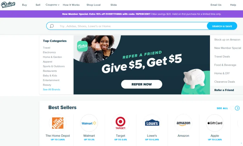243x146 pixels.
Task: Open the Apple Gift Card logo
Action: coord(215,123)
